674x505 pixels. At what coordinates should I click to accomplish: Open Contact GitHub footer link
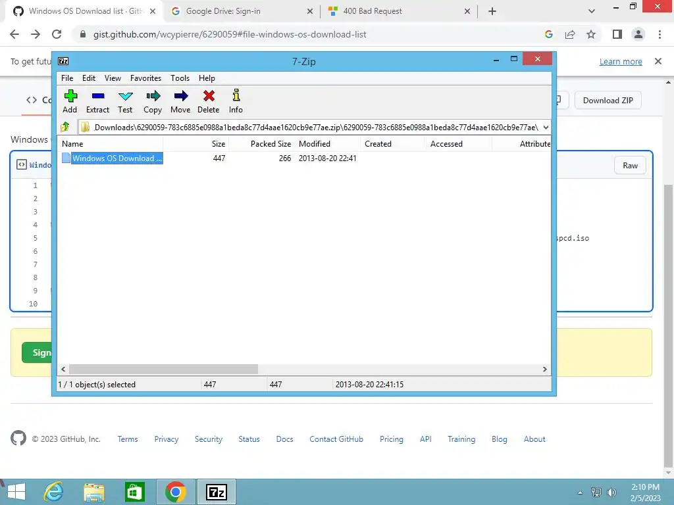[x=336, y=439]
